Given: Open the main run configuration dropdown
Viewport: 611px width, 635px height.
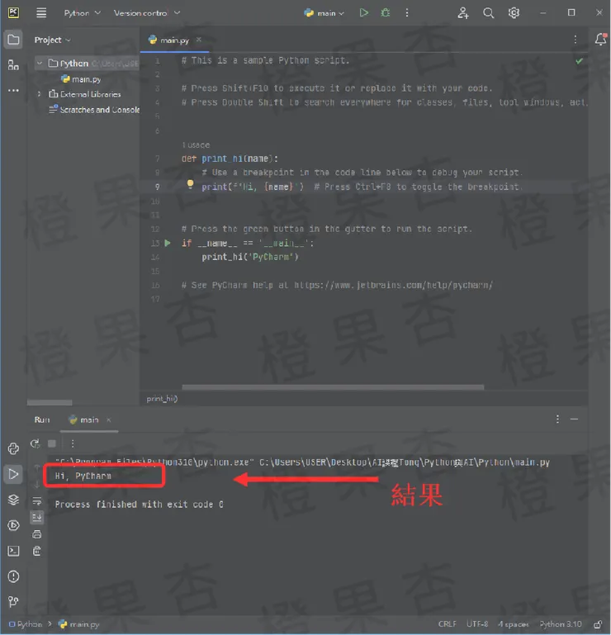Looking at the screenshot, I should click(x=324, y=13).
